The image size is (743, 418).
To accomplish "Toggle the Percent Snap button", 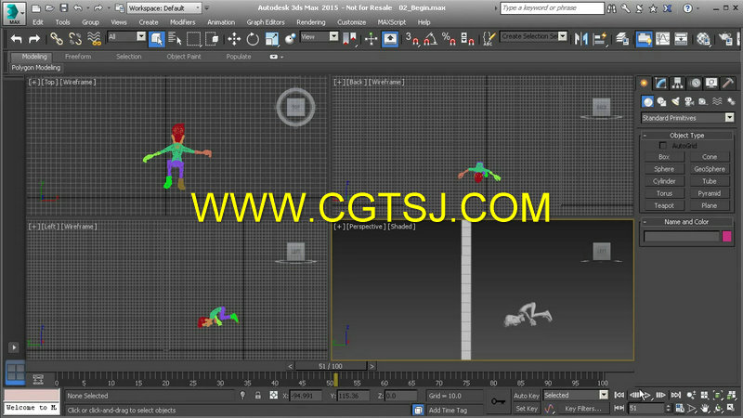I will 449,39.
